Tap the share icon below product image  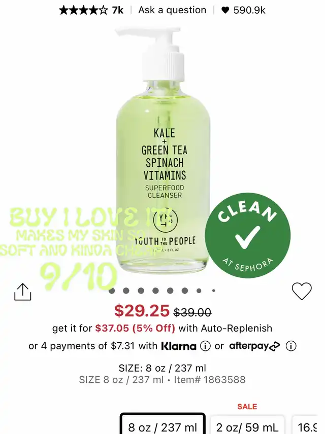click(23, 292)
